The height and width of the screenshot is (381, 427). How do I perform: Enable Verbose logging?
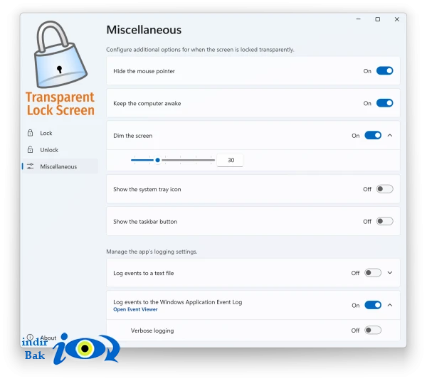[373, 331]
